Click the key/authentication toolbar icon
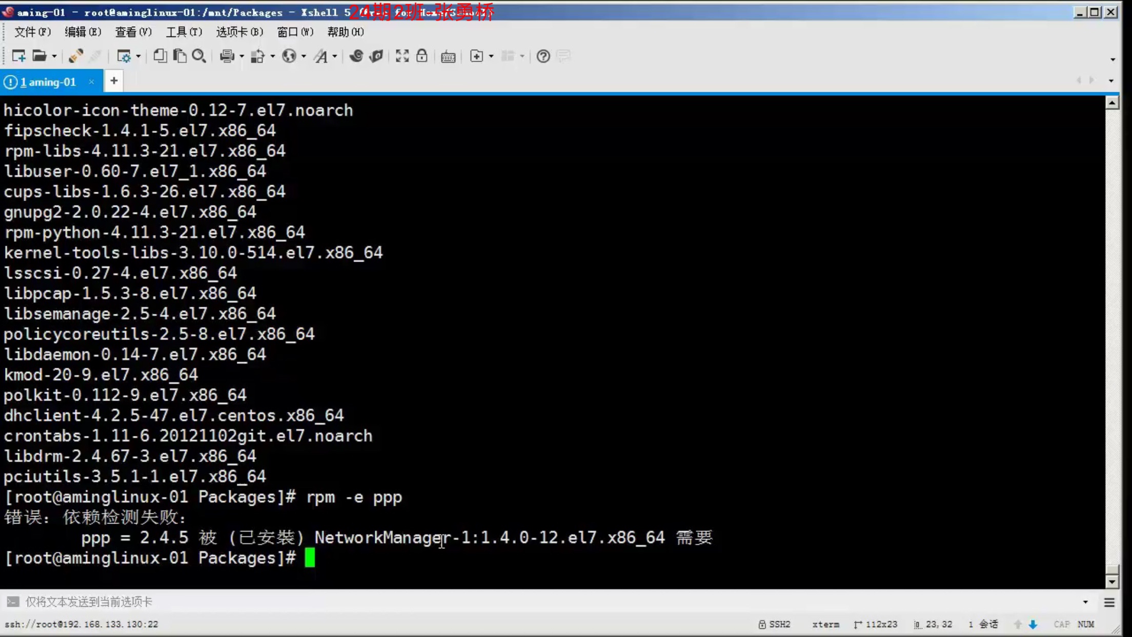Screen dimensions: 1132x637 [422, 55]
